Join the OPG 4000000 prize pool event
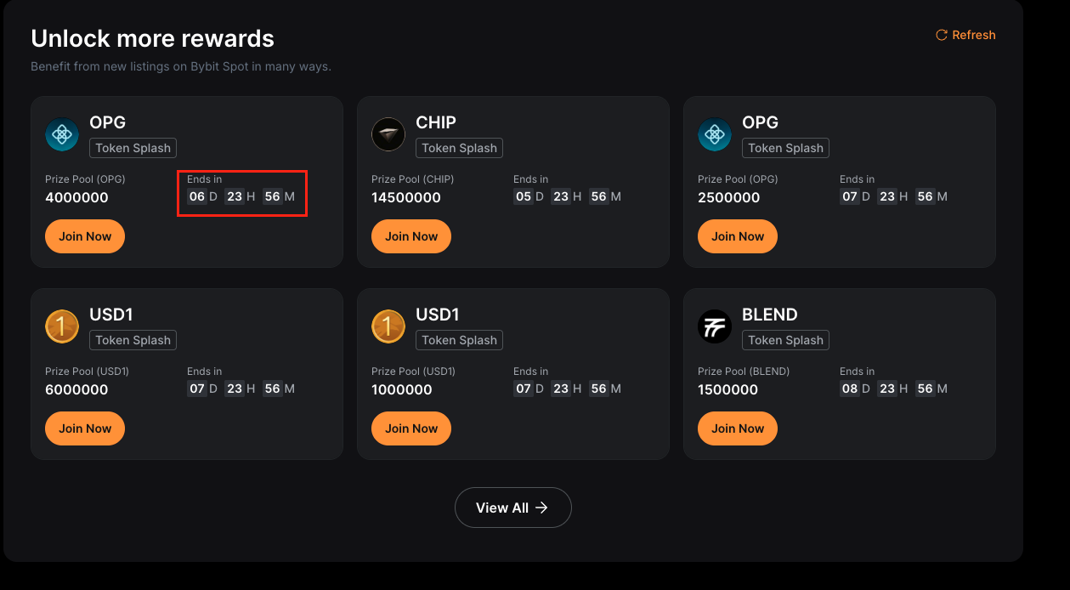 pyautogui.click(x=85, y=236)
